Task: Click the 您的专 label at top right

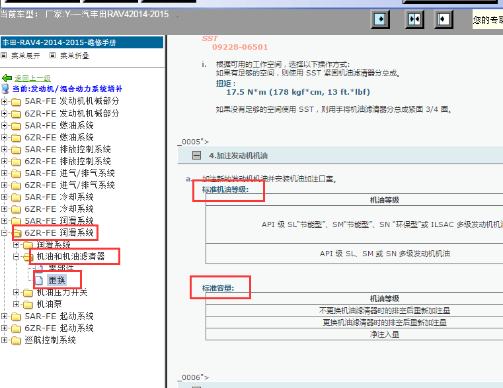Action: [x=488, y=20]
